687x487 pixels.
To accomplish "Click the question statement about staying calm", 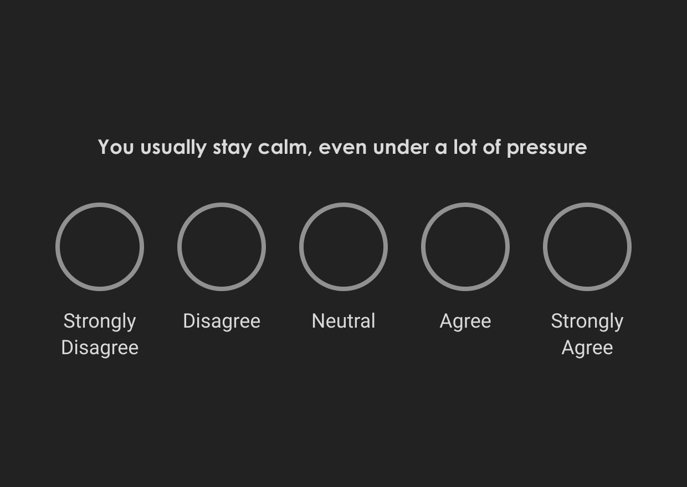I will coord(342,147).
